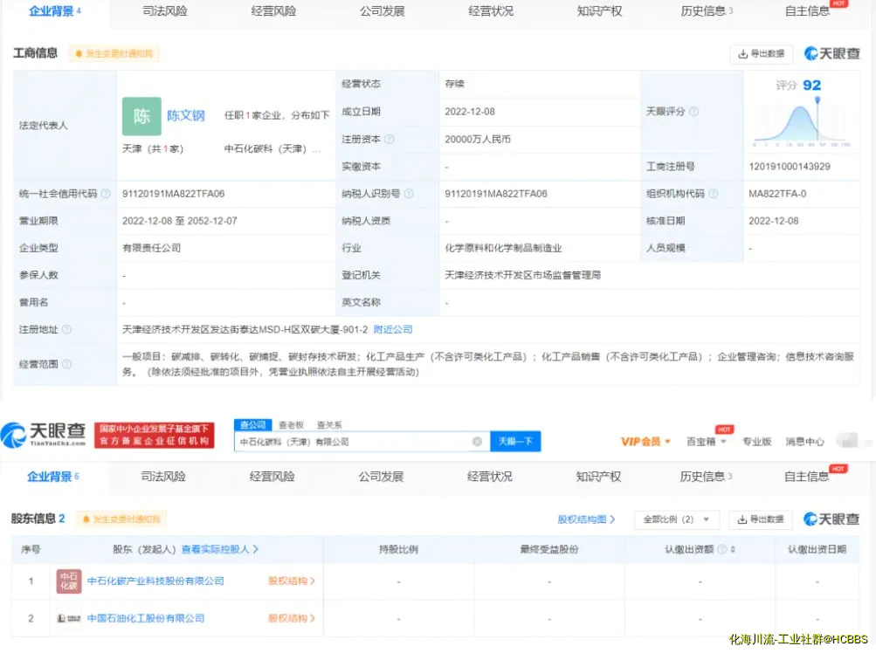Screen dimensions: 876x653
Task: Open 股权结构 for 中国石油化工股份有限公司
Action: click(x=291, y=618)
